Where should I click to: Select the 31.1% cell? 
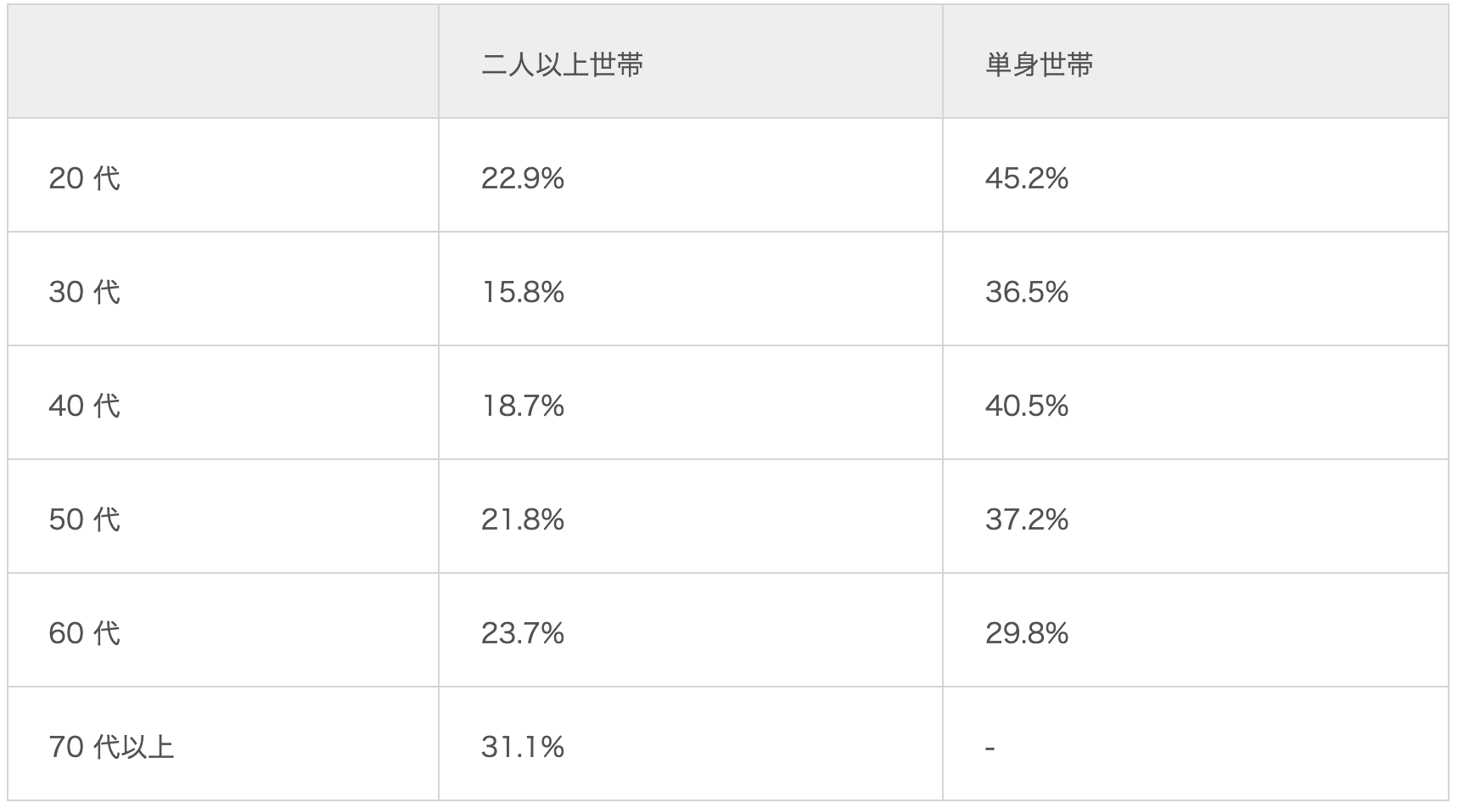click(522, 747)
